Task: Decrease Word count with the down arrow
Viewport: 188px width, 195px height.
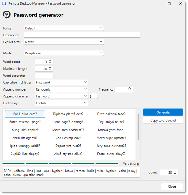Action: pos(50,63)
